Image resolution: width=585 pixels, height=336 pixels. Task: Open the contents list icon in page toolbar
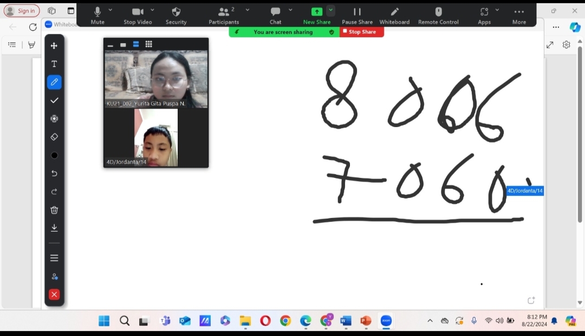pos(12,45)
